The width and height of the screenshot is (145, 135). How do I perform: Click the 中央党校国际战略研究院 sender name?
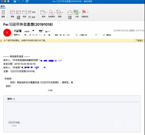25,60
